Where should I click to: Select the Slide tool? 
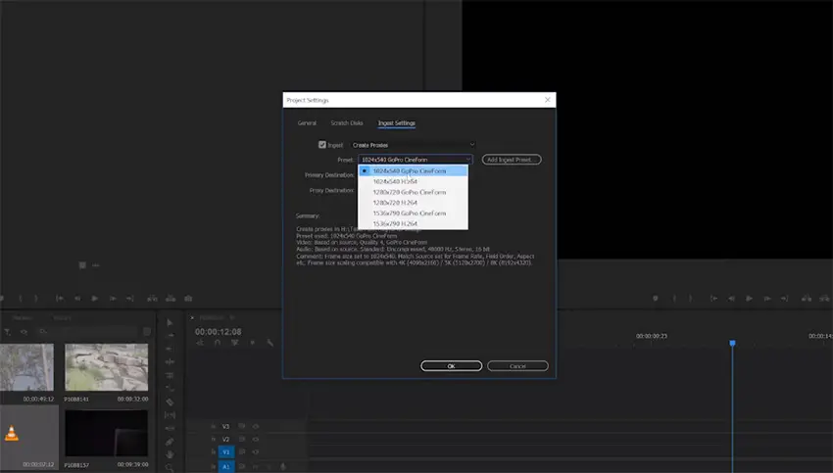pyautogui.click(x=170, y=428)
